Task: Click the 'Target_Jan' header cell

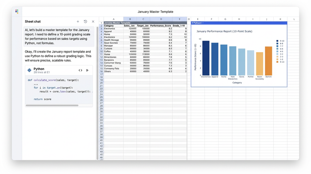Action: click(143, 26)
